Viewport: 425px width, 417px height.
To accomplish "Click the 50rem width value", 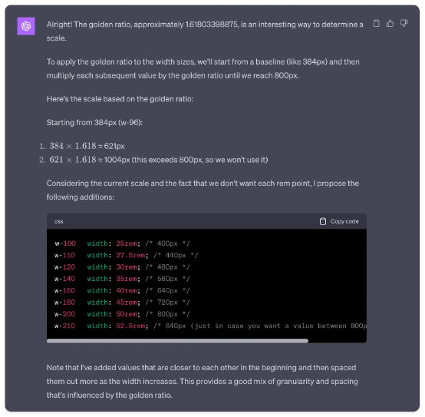I will pyautogui.click(x=127, y=314).
